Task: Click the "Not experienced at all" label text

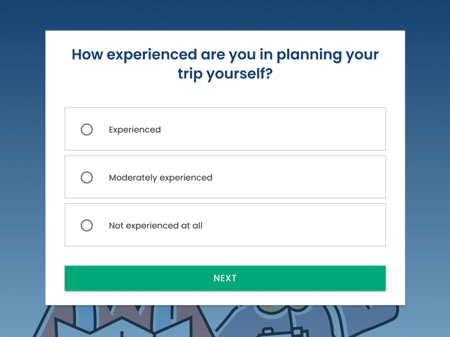Action: [156, 226]
